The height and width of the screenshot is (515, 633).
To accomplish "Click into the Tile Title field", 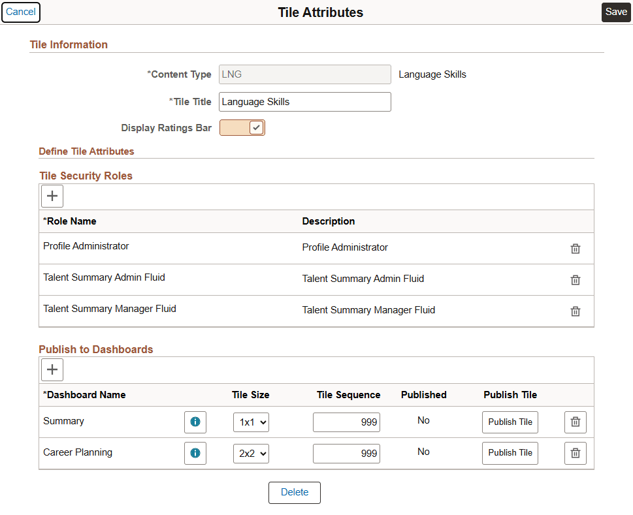I will click(x=304, y=102).
